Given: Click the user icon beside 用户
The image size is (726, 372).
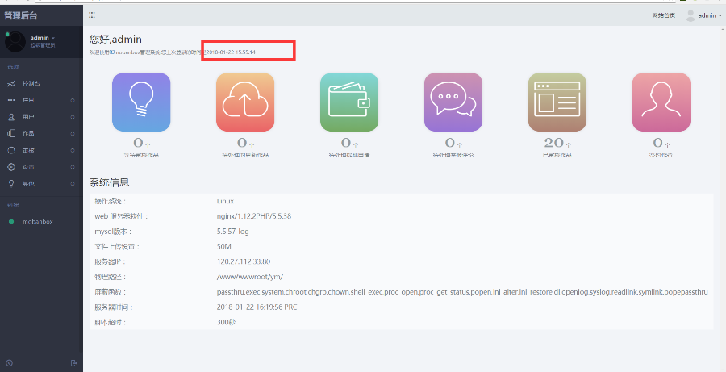Looking at the screenshot, I should (11, 117).
